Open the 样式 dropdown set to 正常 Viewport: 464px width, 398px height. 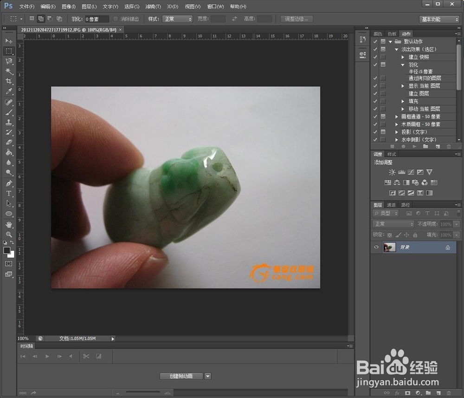pos(177,19)
